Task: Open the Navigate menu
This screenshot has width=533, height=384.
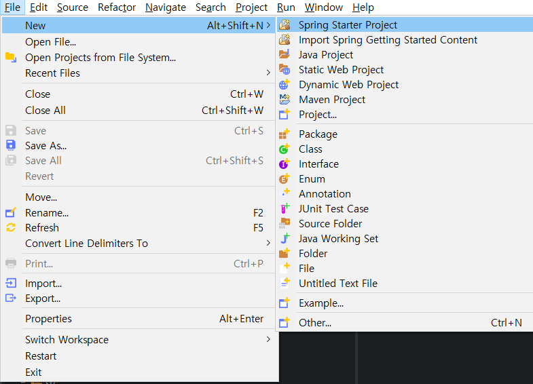Action: pos(166,7)
